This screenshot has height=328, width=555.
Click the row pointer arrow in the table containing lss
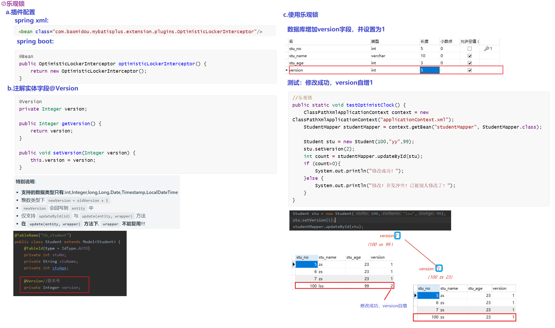click(294, 264)
